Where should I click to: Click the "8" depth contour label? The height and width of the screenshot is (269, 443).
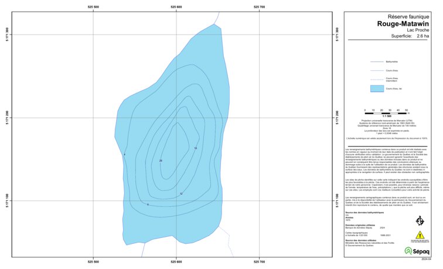point(148,205)
